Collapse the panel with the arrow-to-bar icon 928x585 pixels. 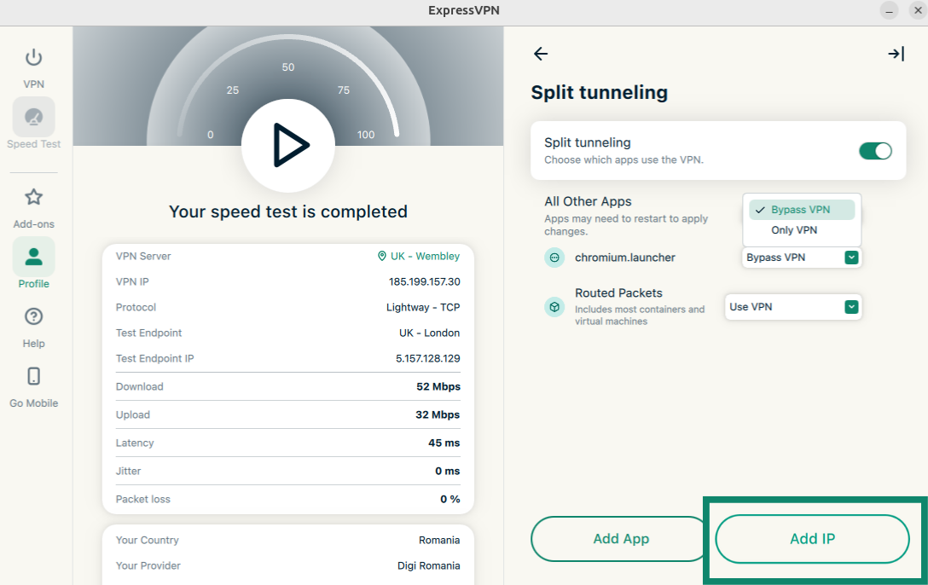[896, 54]
